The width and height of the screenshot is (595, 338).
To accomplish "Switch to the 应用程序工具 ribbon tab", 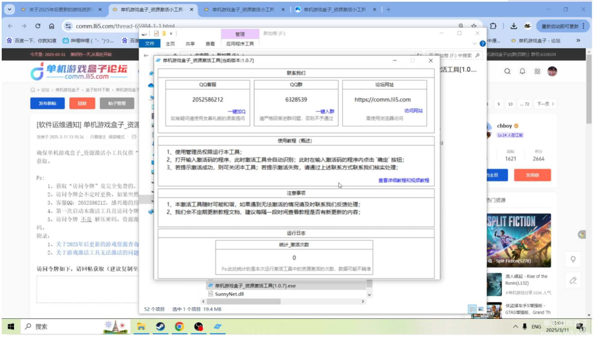I will pos(240,44).
